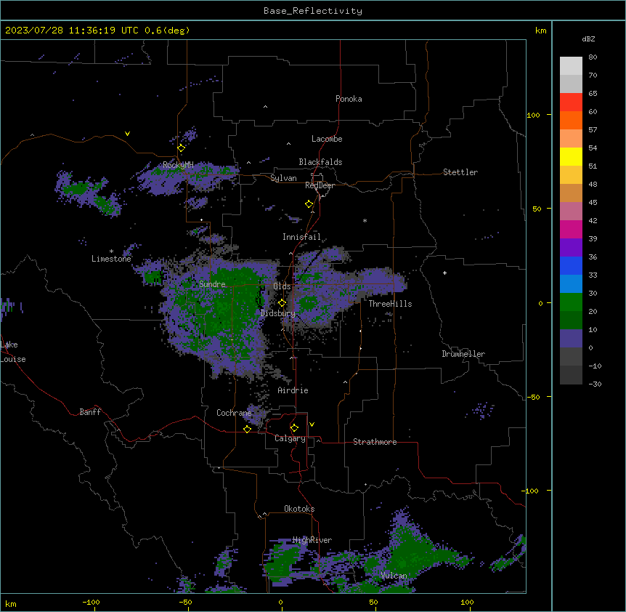This screenshot has height=612, width=626.
Task: Click the Strathmore city label
Action: tap(375, 442)
